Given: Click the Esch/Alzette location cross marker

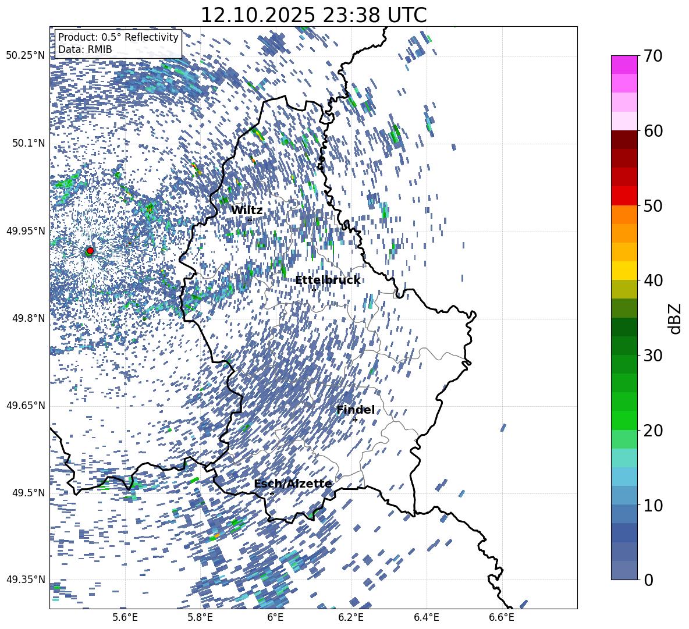Looking at the screenshot, I should (272, 493).
